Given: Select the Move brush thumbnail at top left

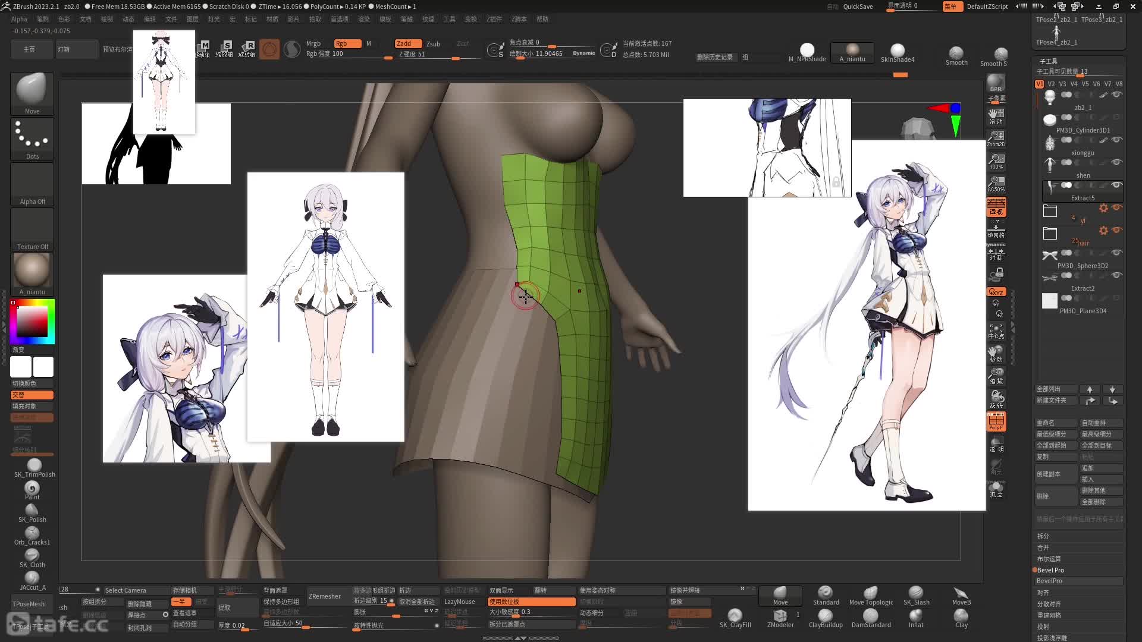Looking at the screenshot, I should click(32, 93).
